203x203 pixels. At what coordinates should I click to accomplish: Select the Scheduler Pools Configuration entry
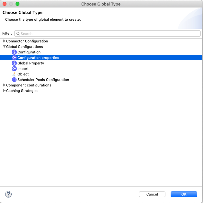point(43,80)
